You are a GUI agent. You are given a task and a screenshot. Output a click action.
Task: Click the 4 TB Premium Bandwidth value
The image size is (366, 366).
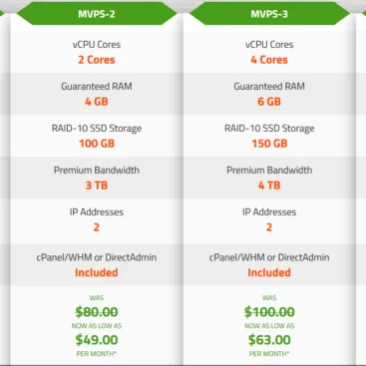coord(269,185)
